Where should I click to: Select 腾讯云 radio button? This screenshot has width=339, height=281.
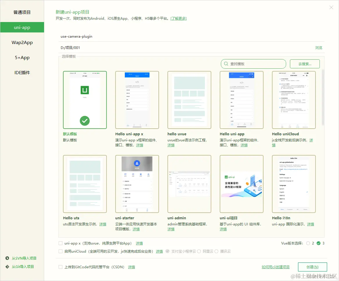216,251
